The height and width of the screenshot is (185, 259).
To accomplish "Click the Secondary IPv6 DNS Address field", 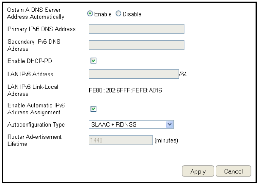I will 136,45.
